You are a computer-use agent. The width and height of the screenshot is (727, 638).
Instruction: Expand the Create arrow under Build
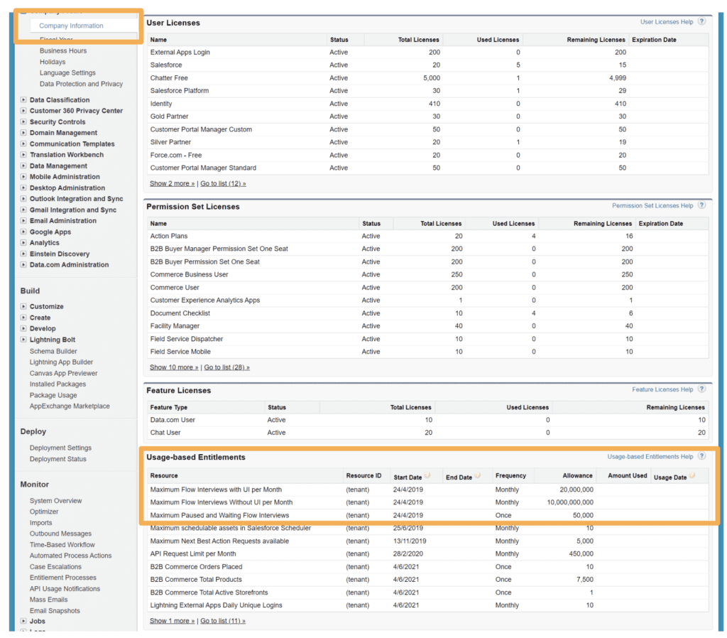tap(23, 318)
